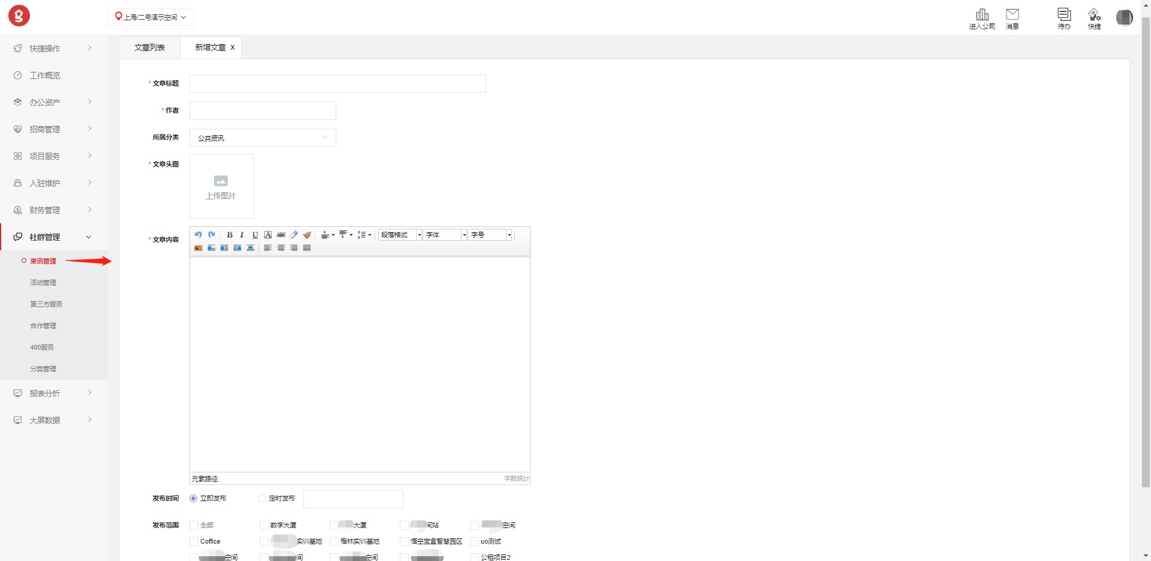The height and width of the screenshot is (561, 1151).
Task: Select the 定时发布 radio button
Action: click(262, 498)
